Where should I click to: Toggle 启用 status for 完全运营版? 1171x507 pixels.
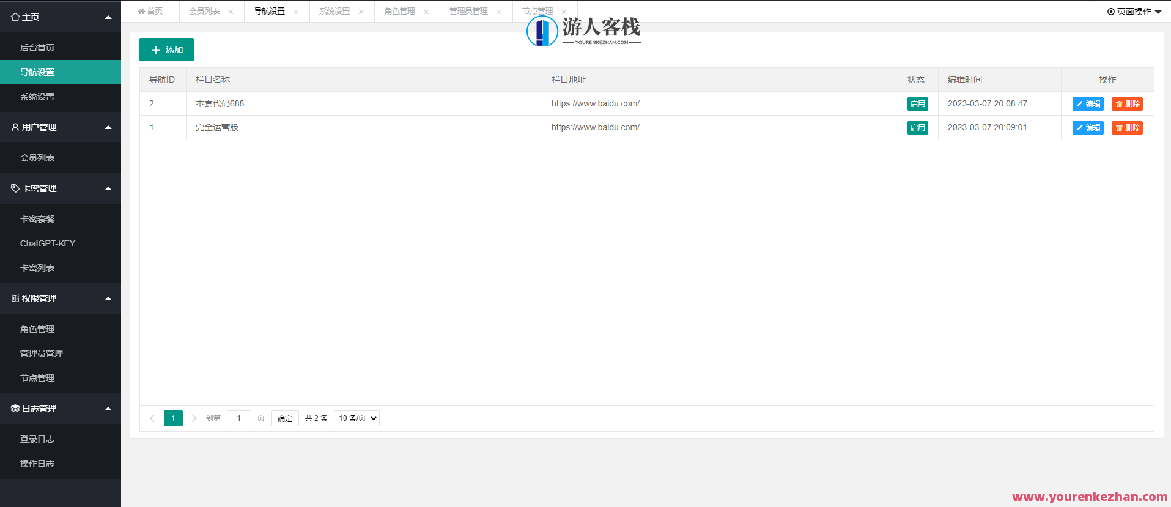(x=917, y=128)
